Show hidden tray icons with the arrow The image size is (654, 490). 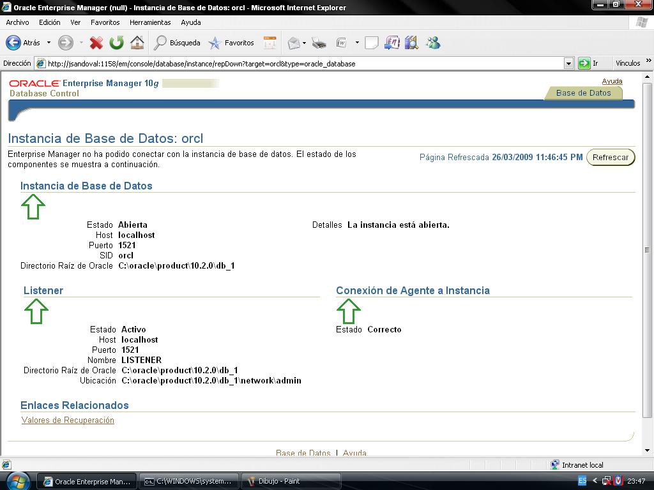tap(595, 480)
